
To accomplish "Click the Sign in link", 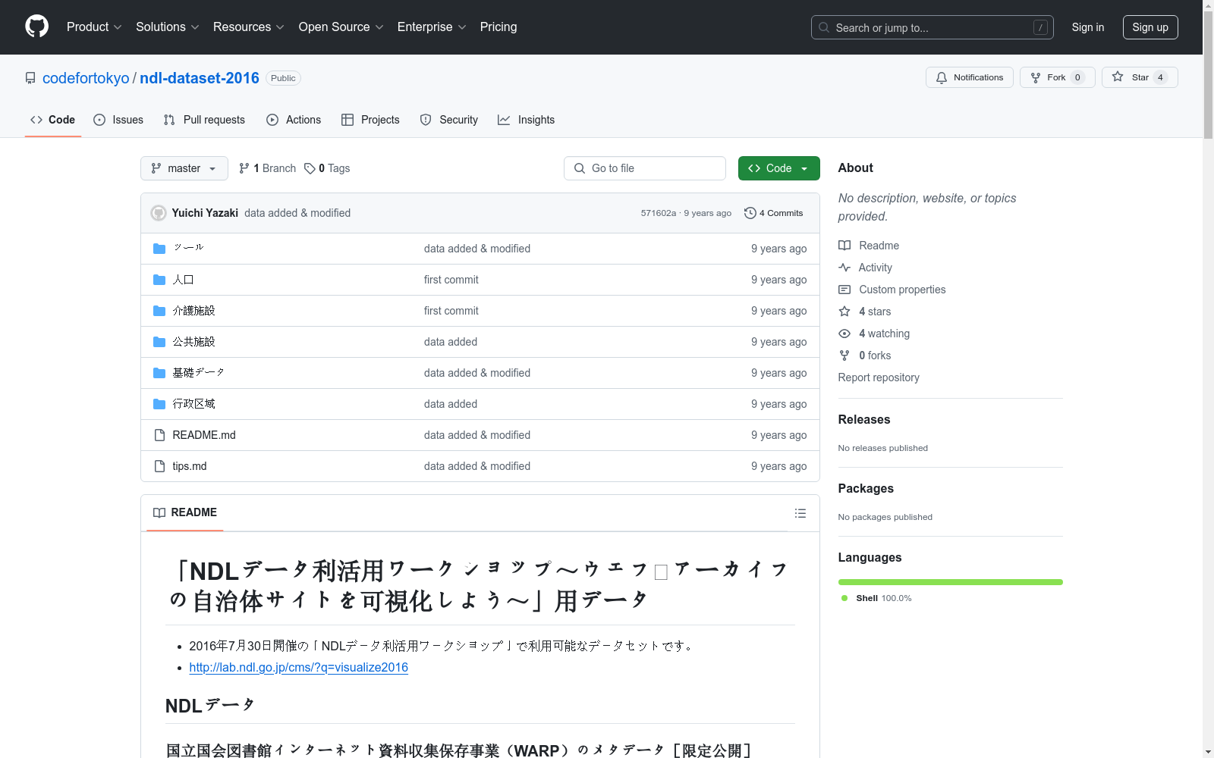I will pyautogui.click(x=1088, y=27).
